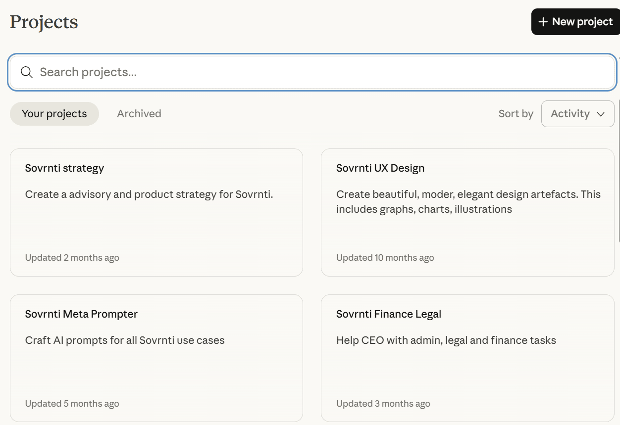Open the Sovrnti Finance Legal project title
The image size is (620, 425).
point(389,314)
